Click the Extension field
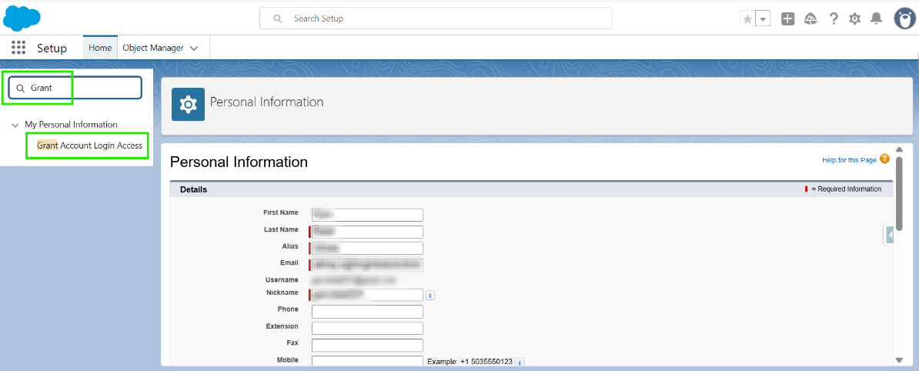 pyautogui.click(x=367, y=328)
